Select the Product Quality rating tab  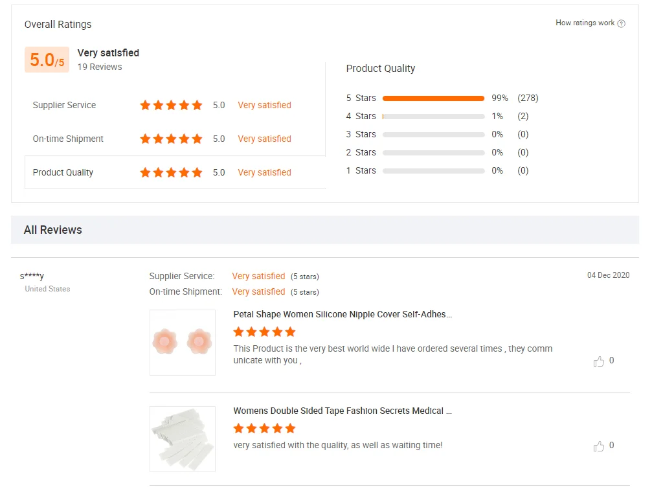[x=63, y=172]
